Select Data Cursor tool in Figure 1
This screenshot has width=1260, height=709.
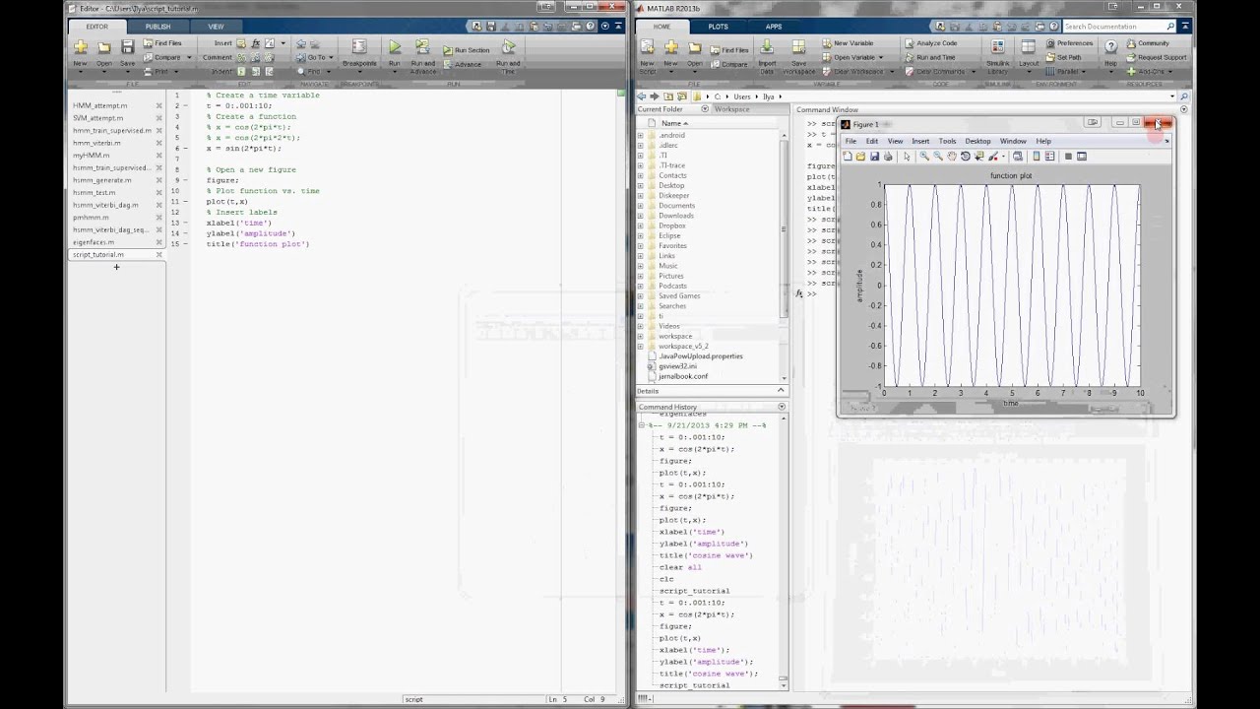point(978,157)
